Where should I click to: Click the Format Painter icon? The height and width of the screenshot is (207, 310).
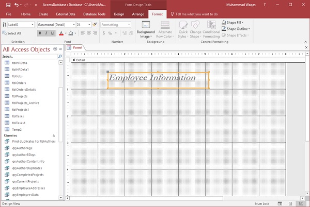95,24
